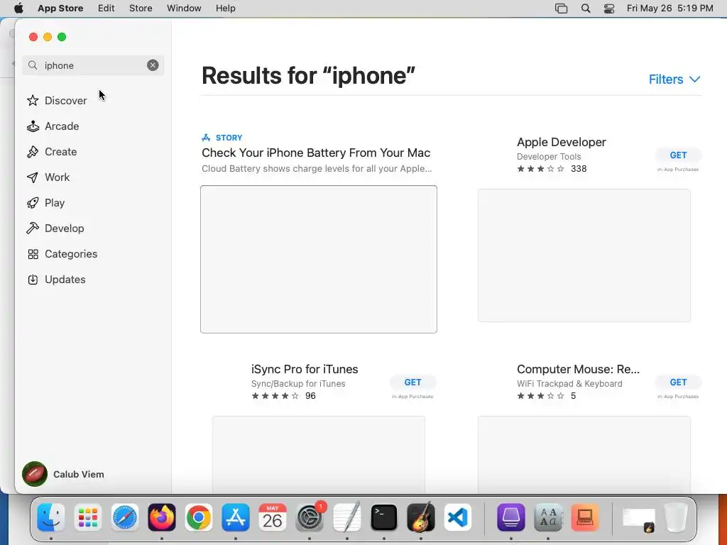Open Calendar from the Dock

coord(273,517)
